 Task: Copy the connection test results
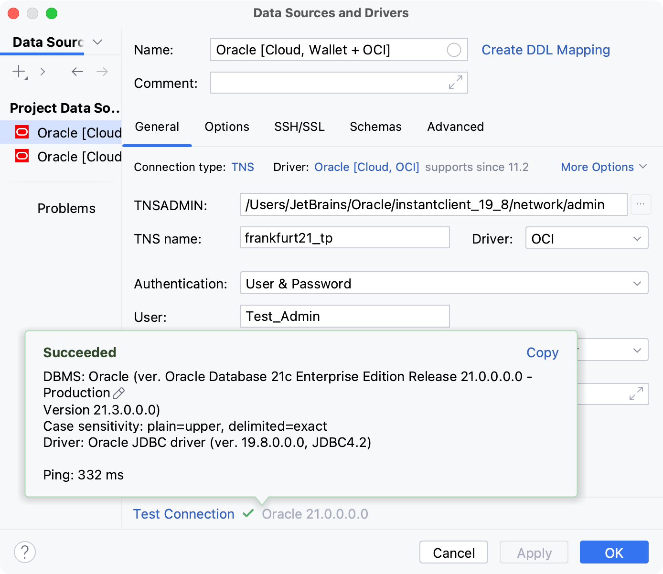pos(542,352)
